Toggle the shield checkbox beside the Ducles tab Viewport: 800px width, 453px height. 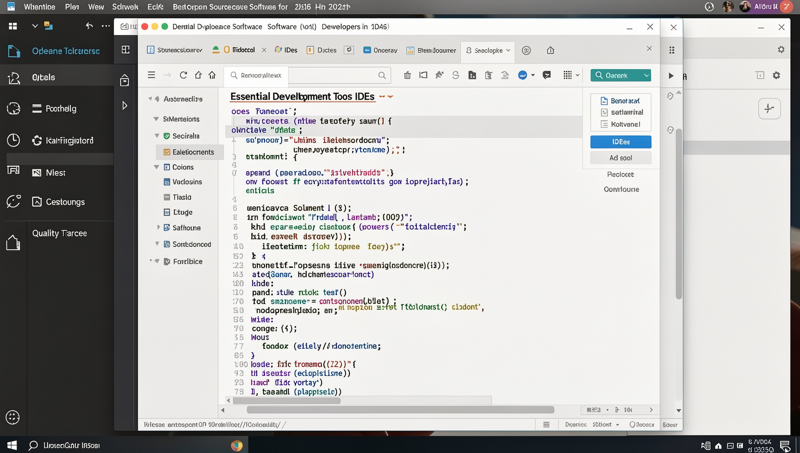coord(349,50)
